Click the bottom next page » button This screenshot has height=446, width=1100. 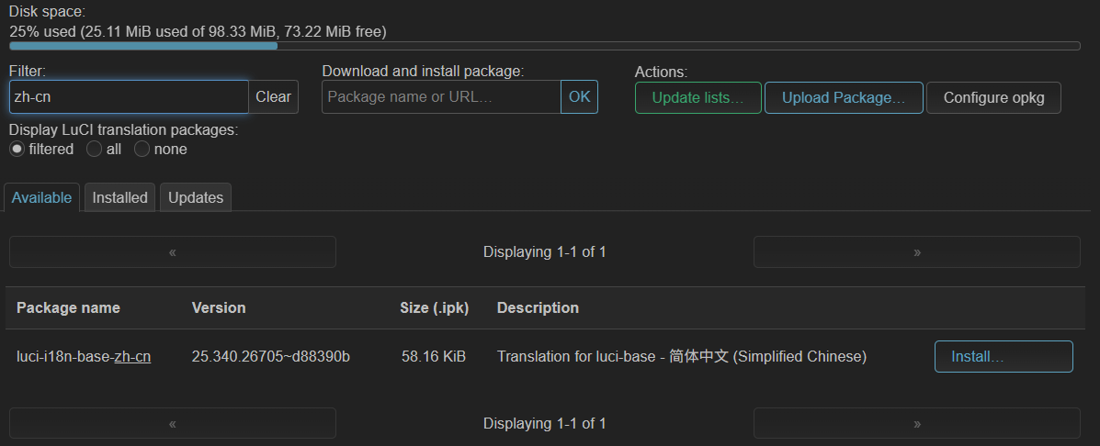point(916,424)
